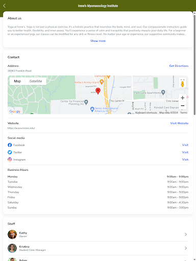Click the Visit Website link

click(x=179, y=123)
